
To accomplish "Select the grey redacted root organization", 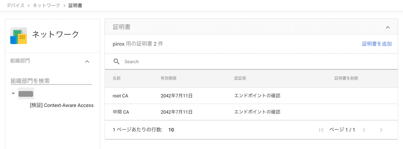I will click(x=26, y=94).
